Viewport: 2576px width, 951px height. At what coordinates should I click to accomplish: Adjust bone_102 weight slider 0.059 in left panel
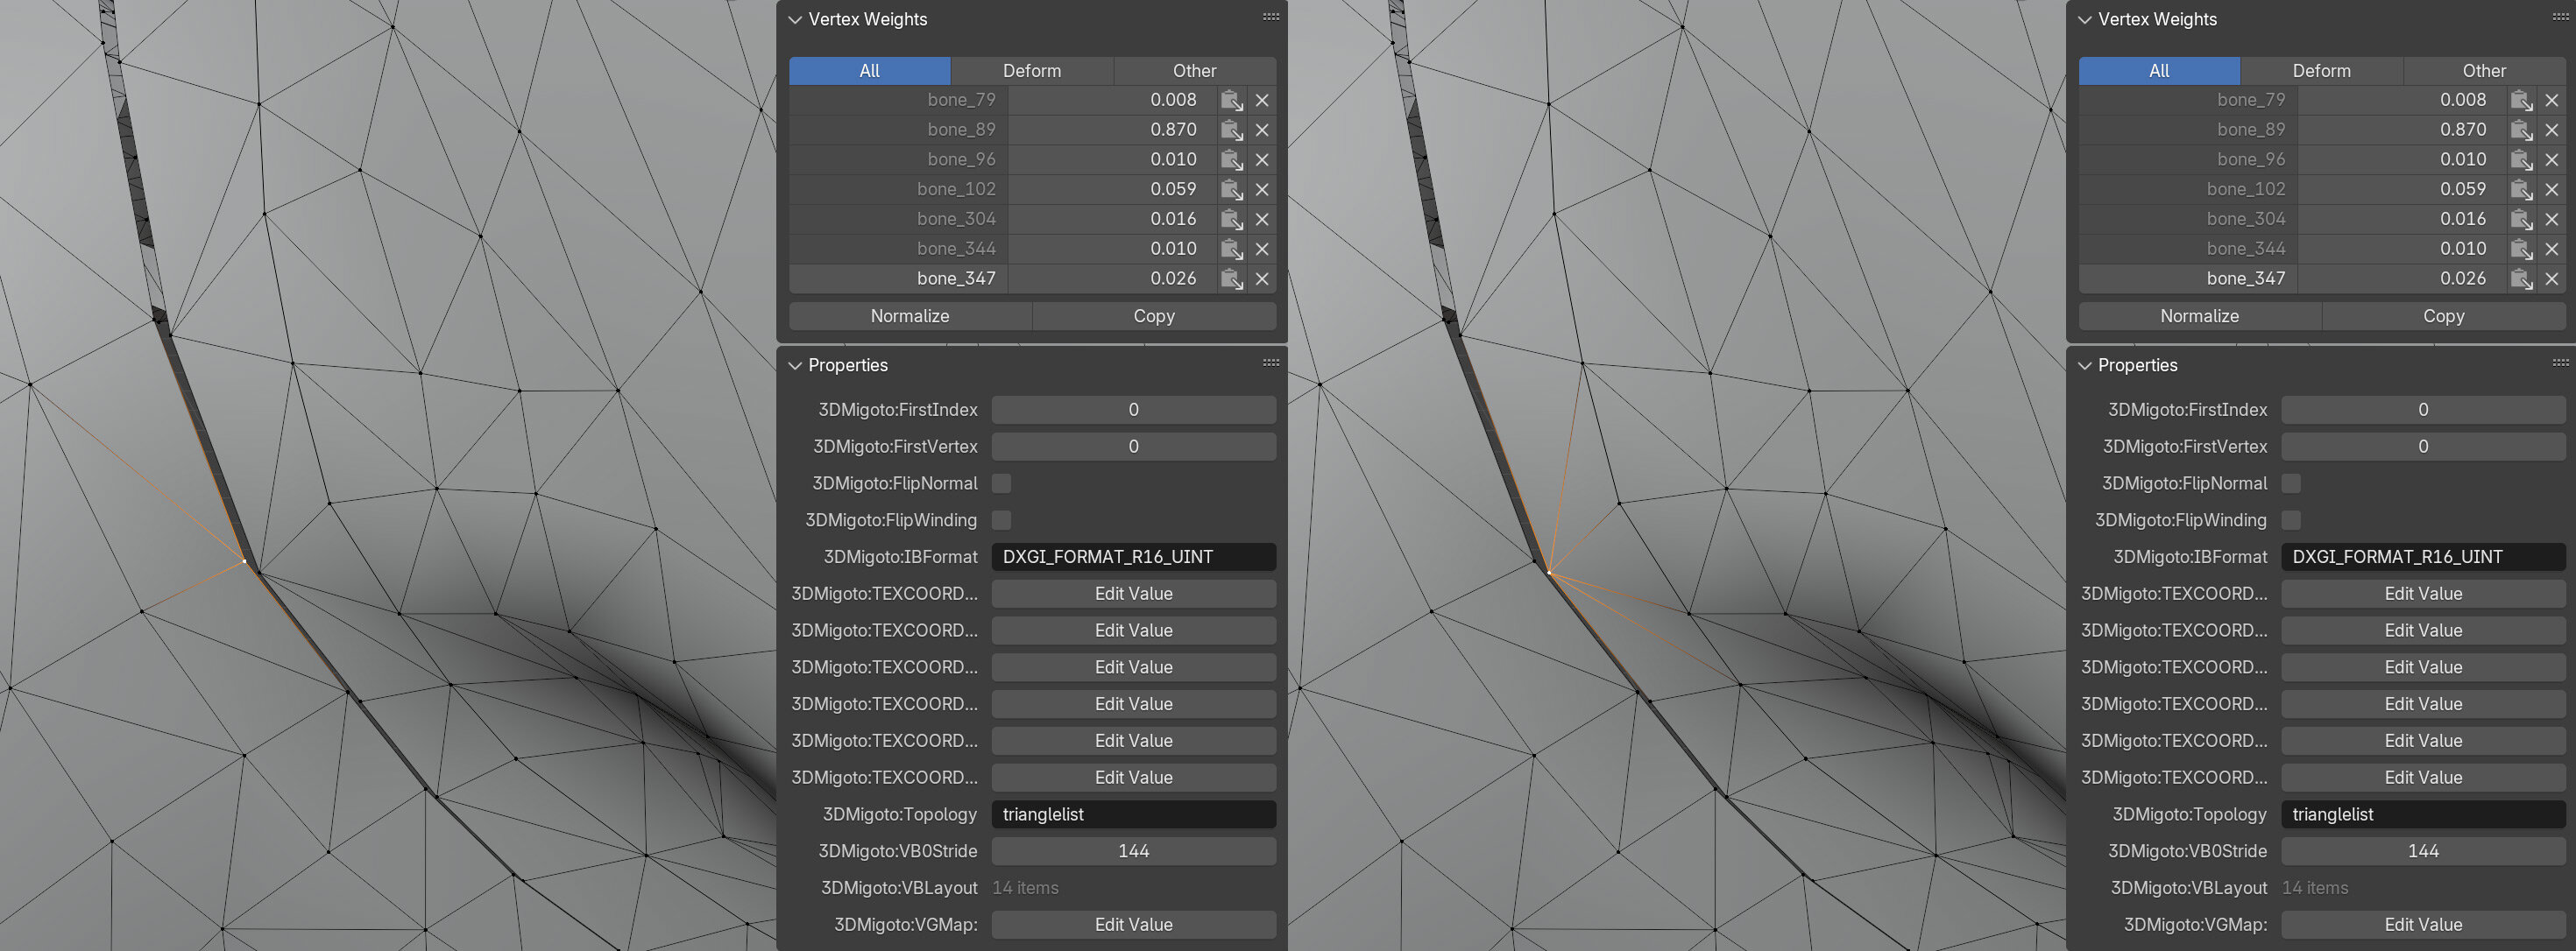[1112, 190]
